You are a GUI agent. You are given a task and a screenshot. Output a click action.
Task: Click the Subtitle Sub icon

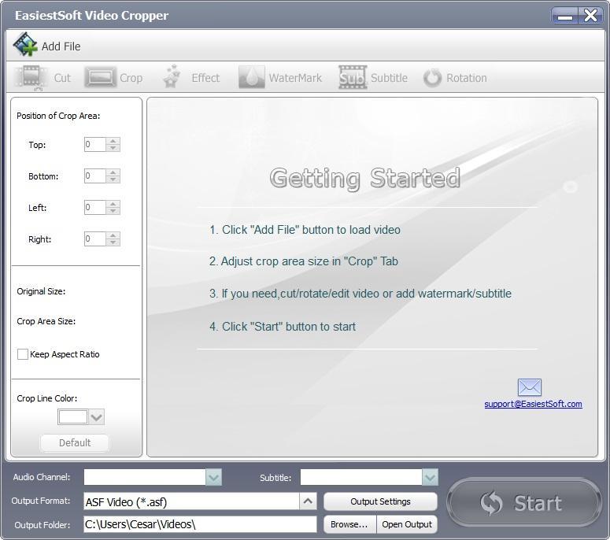pyautogui.click(x=353, y=77)
